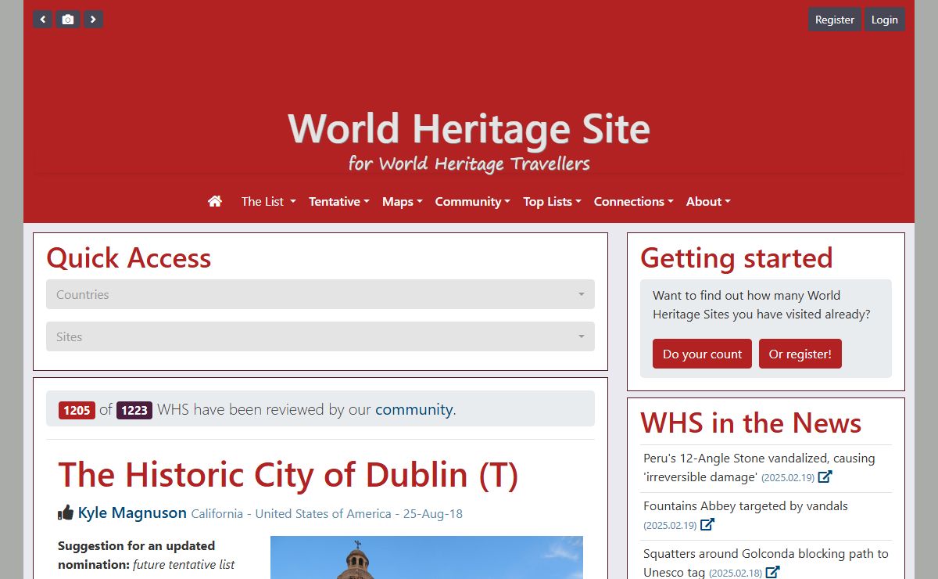Click 'for World Heritage Travellers' tagline
938x579 pixels.
tap(469, 164)
